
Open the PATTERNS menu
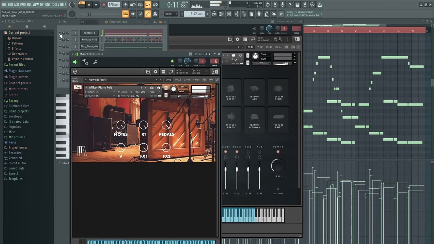(26, 4)
